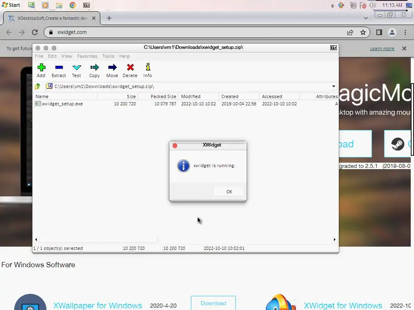Click the red Delete icon
414x310 pixels.
click(x=130, y=67)
